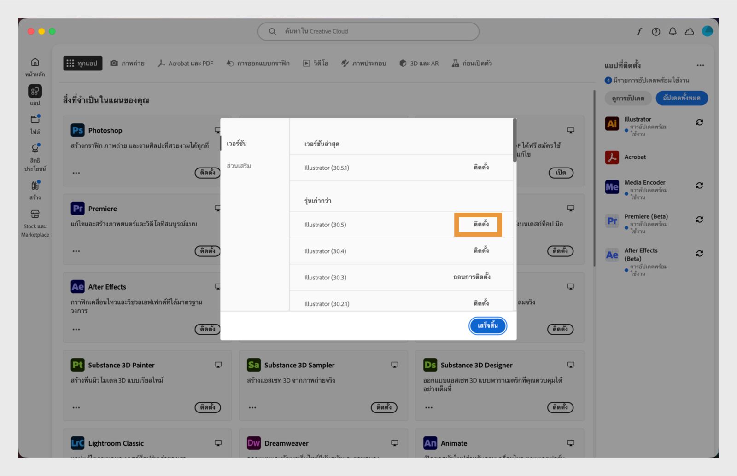737x476 pixels.
Task: Switch to the วิดีโอ (Video) category
Action: [316, 64]
